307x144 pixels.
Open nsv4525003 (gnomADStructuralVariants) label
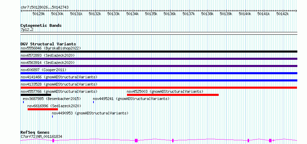[165, 91]
